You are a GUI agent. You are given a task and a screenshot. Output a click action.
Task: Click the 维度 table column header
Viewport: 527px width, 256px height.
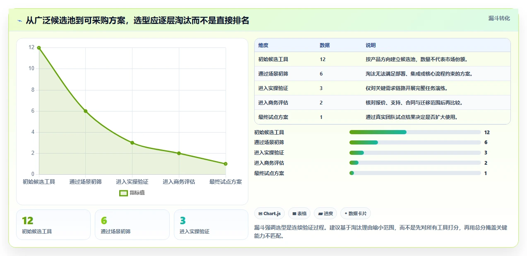(x=263, y=45)
